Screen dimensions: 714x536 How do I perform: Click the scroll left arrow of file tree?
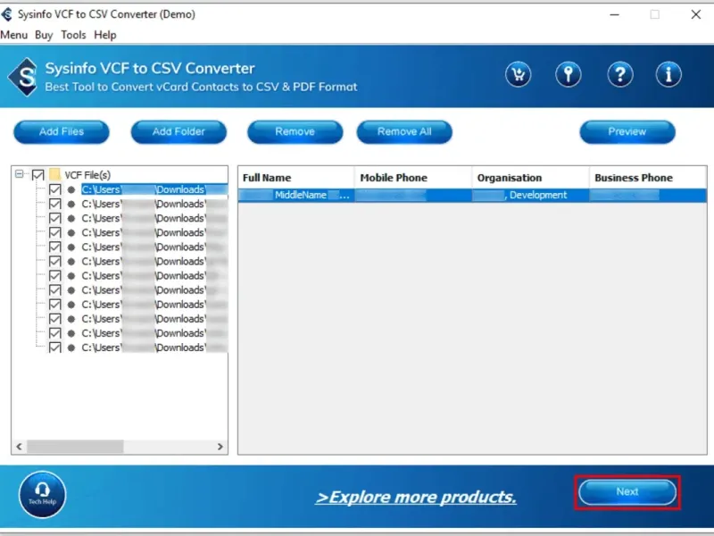coord(19,446)
